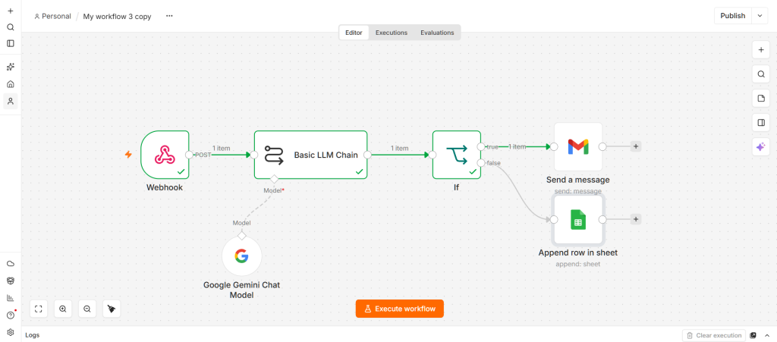Screen dimensions: 777x342
Task: Open the purple sparkle AI assistant button
Action: click(760, 147)
